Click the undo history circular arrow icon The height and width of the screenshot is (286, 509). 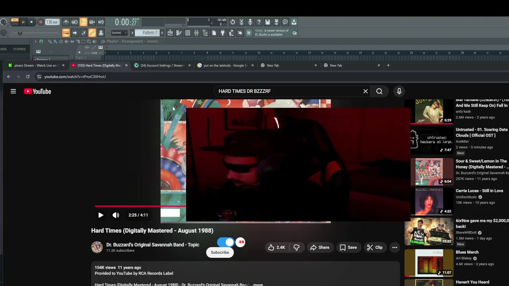click(x=233, y=22)
